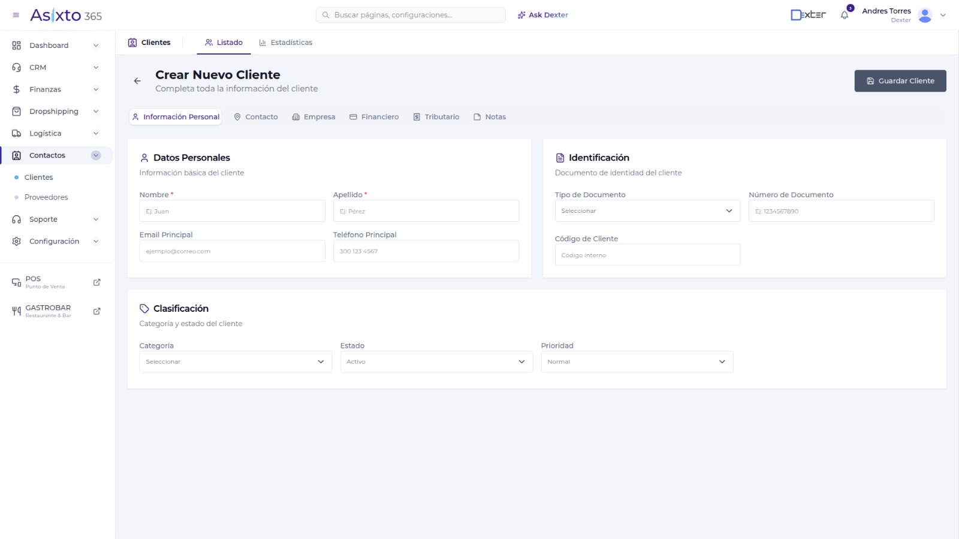
Task: Click the Andres Torres user name
Action: (x=886, y=11)
